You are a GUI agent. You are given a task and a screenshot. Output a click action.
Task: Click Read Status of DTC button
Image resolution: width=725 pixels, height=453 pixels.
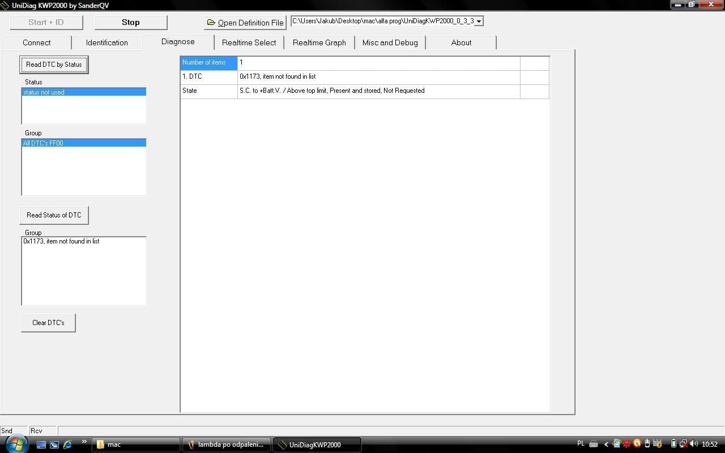pyautogui.click(x=54, y=215)
